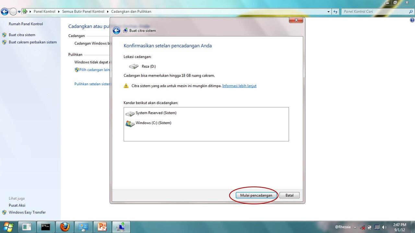Screen dimensions: 415x233
Task: Click shield icon beside Buat cakram perbaikan
Action: (4, 42)
